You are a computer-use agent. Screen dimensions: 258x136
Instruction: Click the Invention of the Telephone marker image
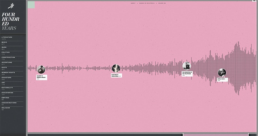(187, 66)
